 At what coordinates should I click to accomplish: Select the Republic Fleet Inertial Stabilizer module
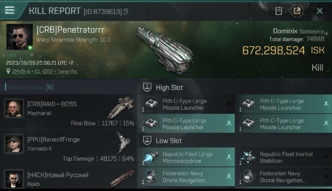click(283, 157)
